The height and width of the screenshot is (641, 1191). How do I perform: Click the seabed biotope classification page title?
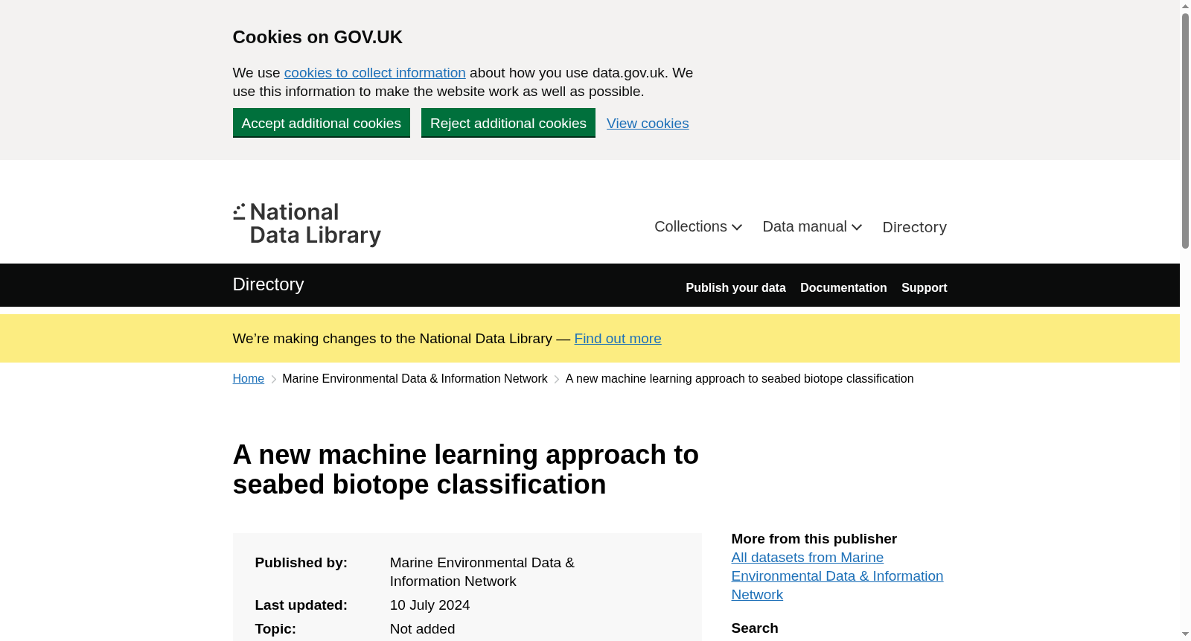coord(466,470)
